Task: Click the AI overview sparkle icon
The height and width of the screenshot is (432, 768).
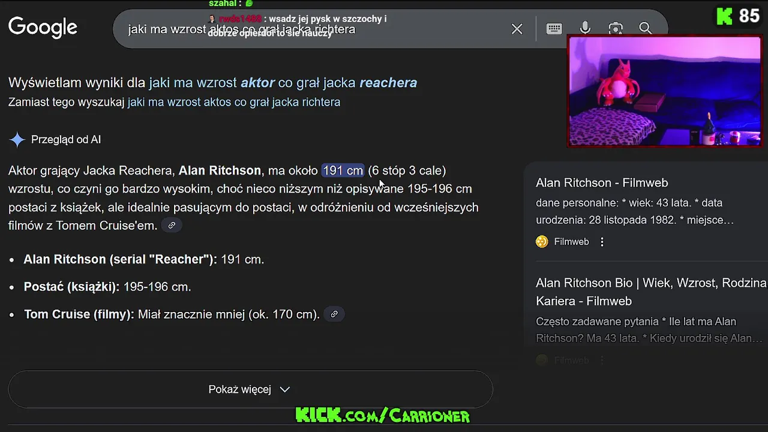Action: 17,140
